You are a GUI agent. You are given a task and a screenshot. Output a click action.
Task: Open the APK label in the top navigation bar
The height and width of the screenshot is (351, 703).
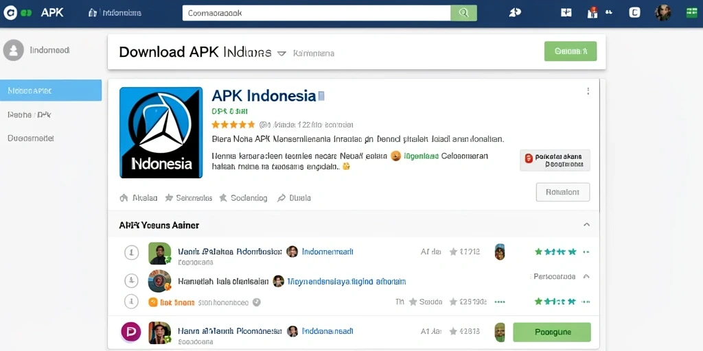pos(52,12)
